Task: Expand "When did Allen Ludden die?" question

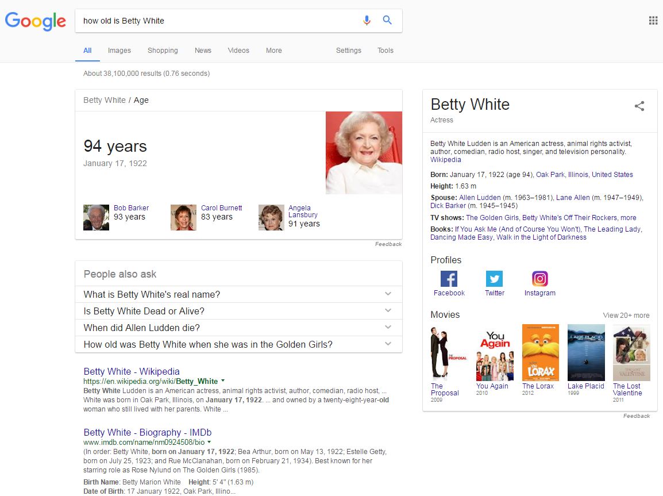Action: pos(238,328)
